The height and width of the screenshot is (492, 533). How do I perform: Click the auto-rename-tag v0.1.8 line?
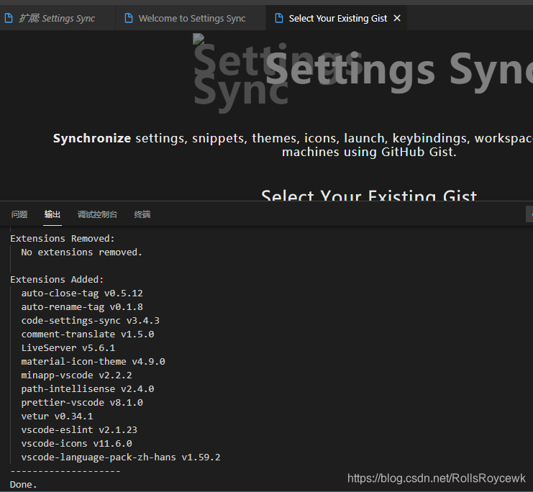pos(82,306)
